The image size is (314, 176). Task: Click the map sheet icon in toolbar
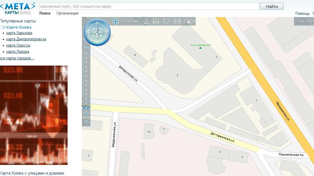pyautogui.click(x=177, y=21)
